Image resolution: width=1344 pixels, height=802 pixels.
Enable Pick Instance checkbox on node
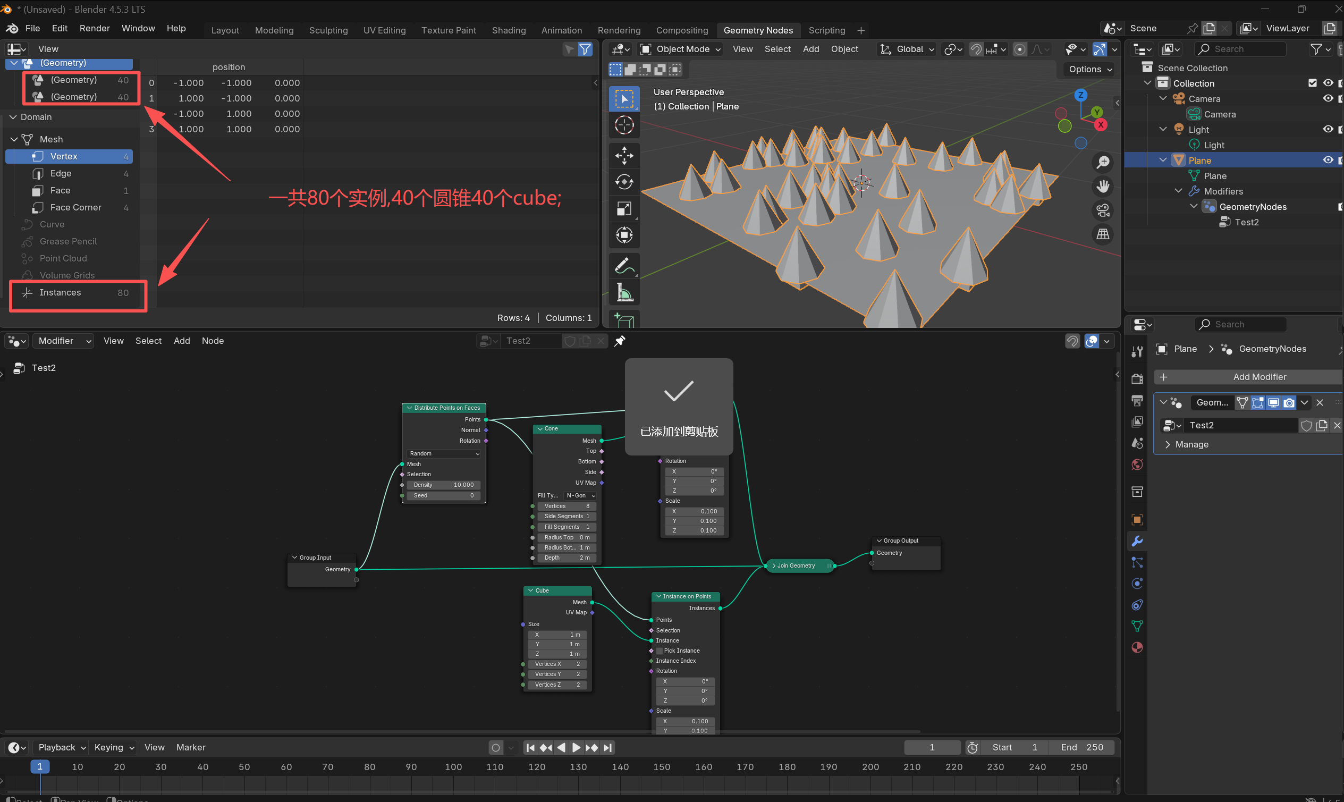tap(660, 651)
